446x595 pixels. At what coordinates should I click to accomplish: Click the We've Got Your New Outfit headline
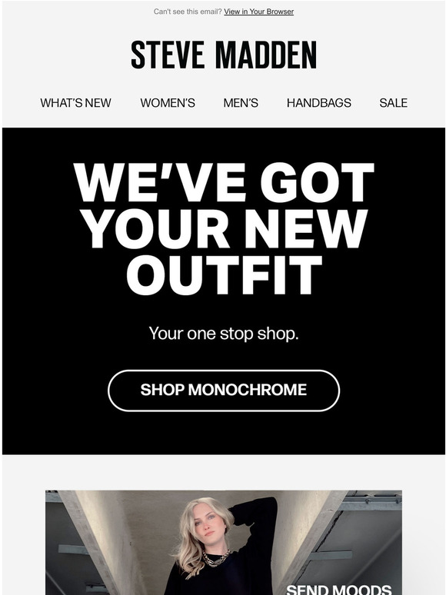click(224, 228)
